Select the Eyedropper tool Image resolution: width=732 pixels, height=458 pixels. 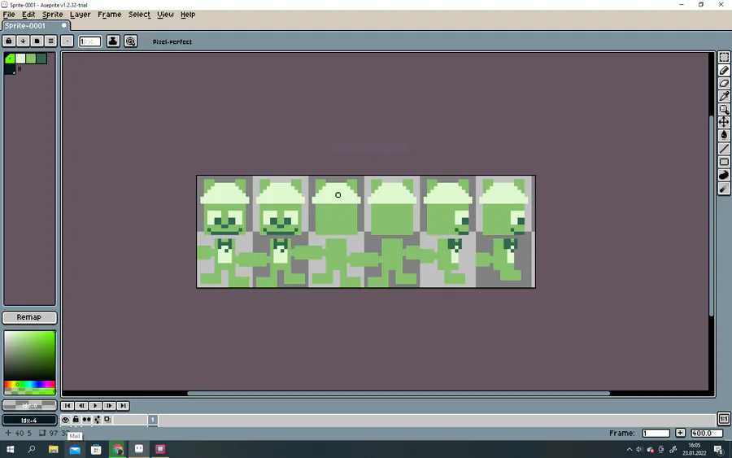click(x=724, y=96)
